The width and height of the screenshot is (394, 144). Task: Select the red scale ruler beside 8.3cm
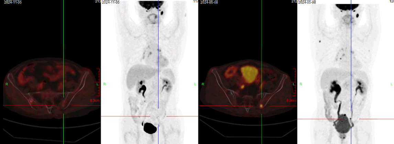[x=98, y=82]
